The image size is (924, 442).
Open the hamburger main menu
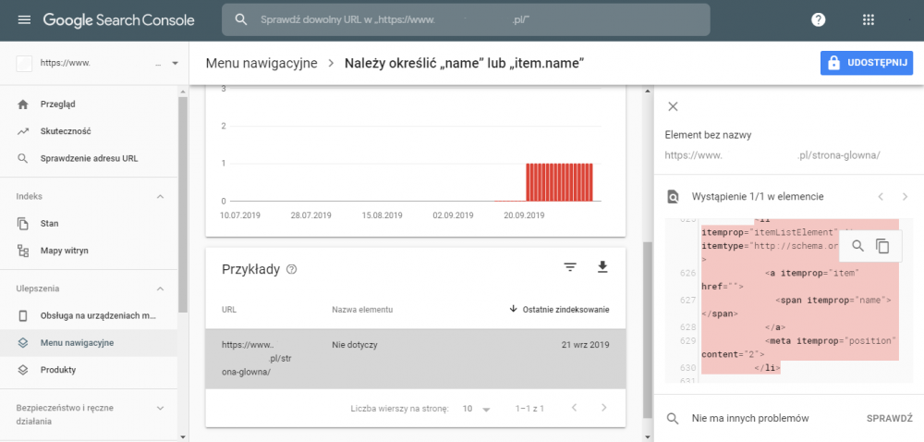pos(24,19)
